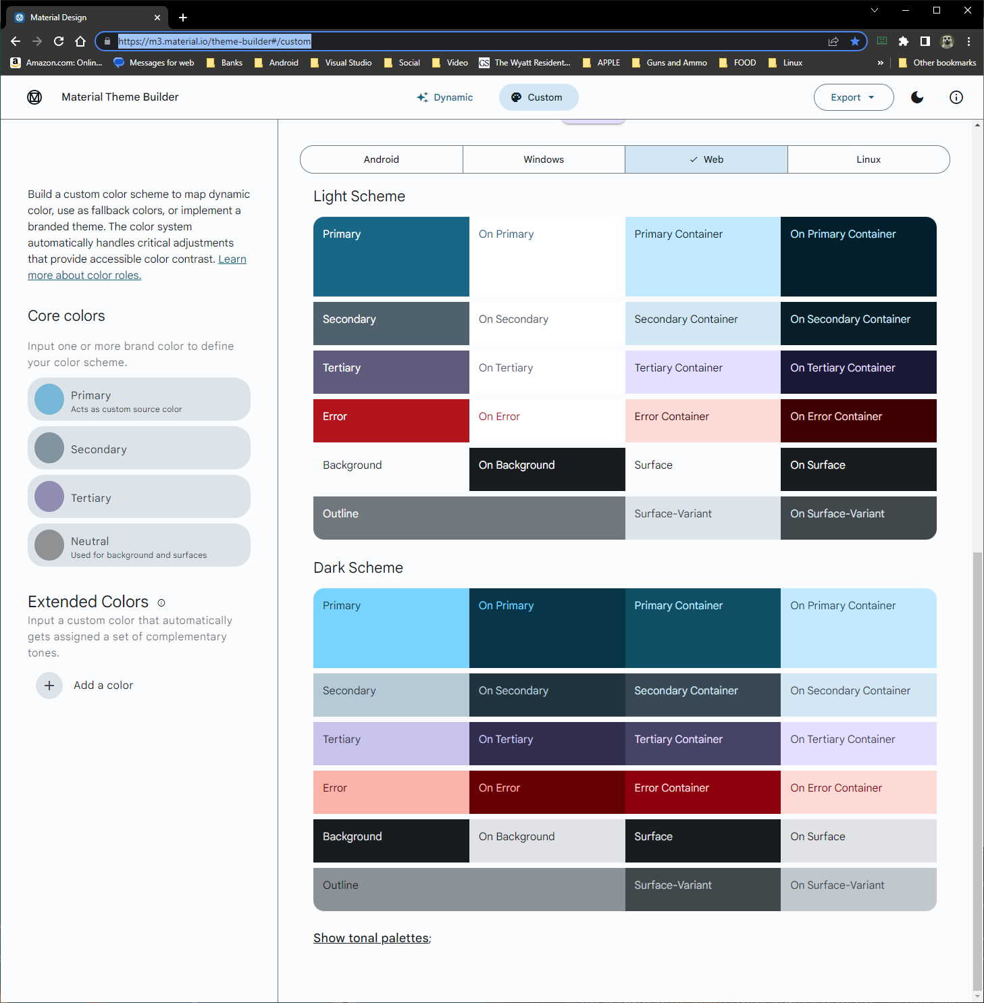Open the Social bookmark folder

pyautogui.click(x=402, y=63)
